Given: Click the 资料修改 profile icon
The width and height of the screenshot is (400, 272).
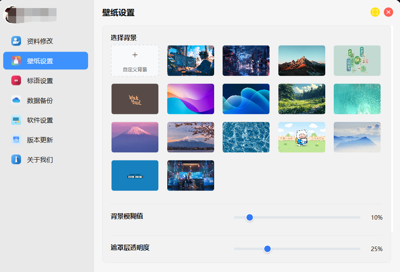Looking at the screenshot, I should [16, 41].
